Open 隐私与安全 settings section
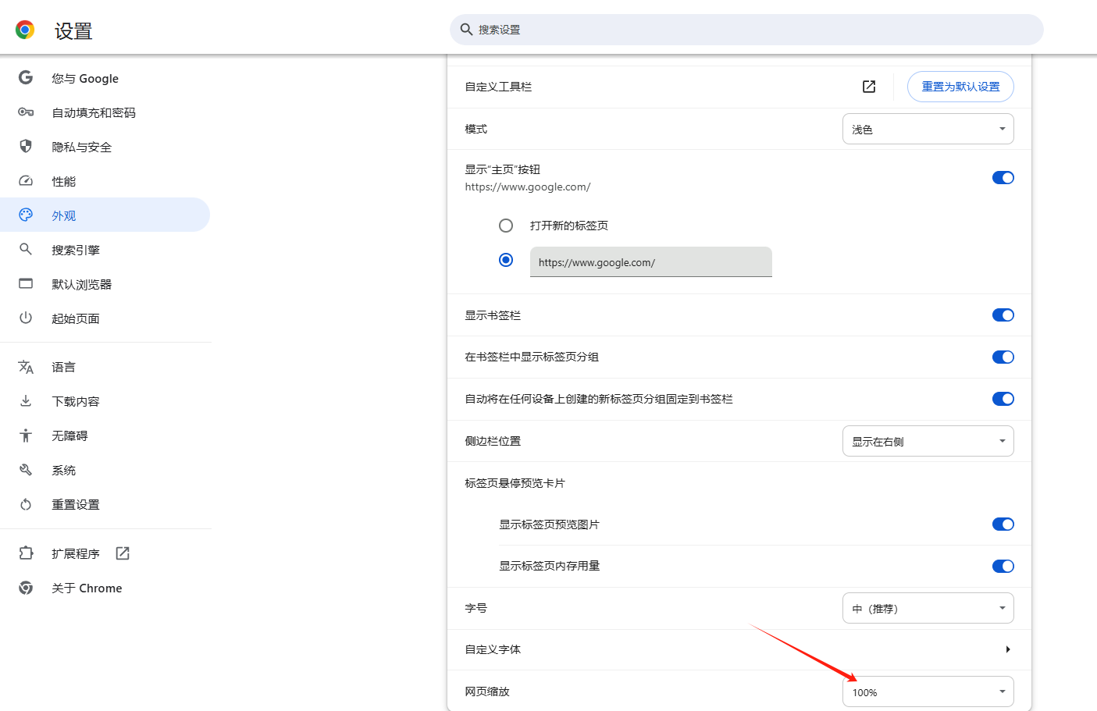The width and height of the screenshot is (1097, 711). point(105,147)
